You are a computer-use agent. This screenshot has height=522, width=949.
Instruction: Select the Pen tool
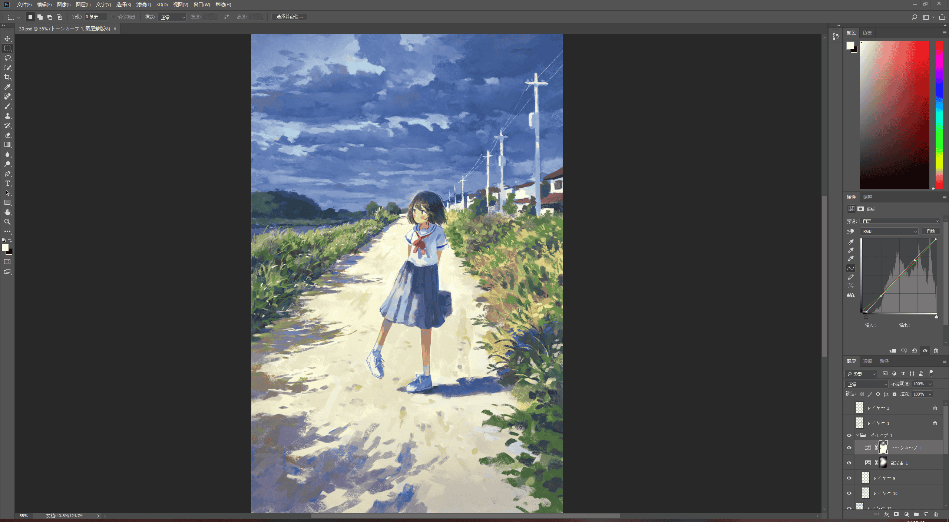click(7, 174)
